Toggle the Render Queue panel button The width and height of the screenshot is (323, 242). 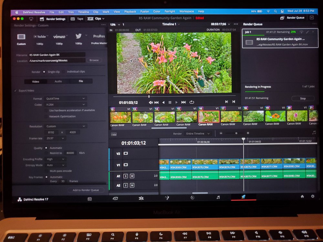[293, 18]
